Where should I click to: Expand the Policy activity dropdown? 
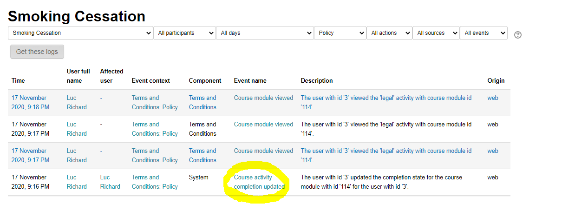[x=340, y=33]
